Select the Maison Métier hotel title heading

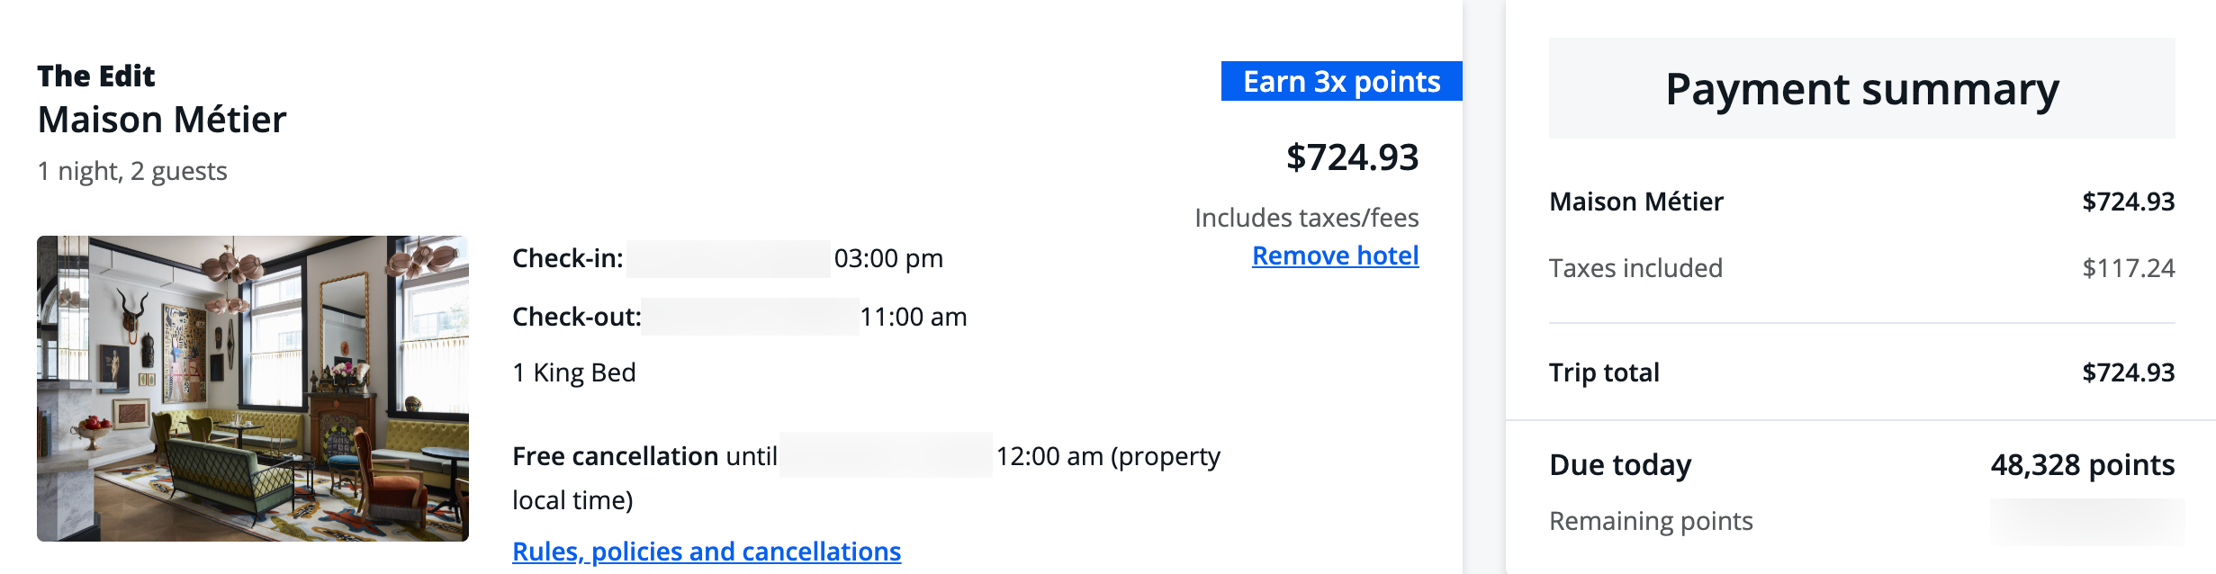(x=162, y=120)
